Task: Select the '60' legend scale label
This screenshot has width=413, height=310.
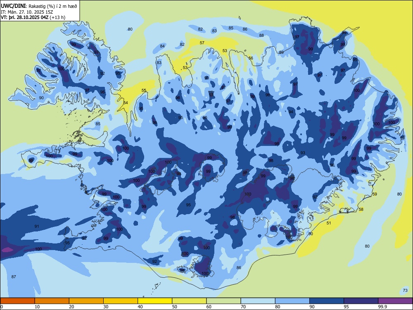Action: (x=209, y=307)
